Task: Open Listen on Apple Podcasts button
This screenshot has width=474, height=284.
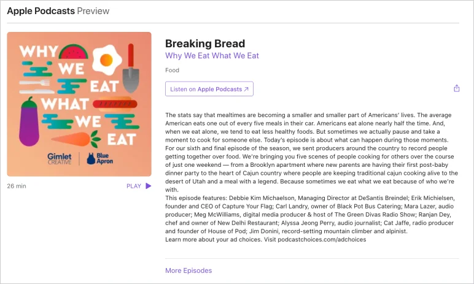Action: (x=209, y=89)
